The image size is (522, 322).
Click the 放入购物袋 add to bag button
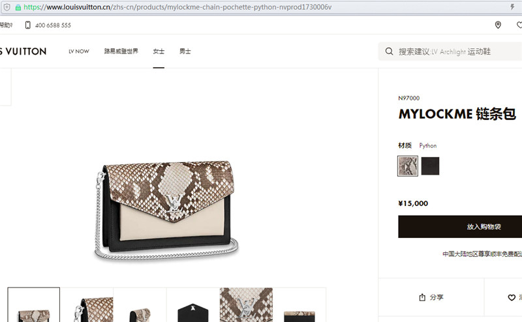460,227
